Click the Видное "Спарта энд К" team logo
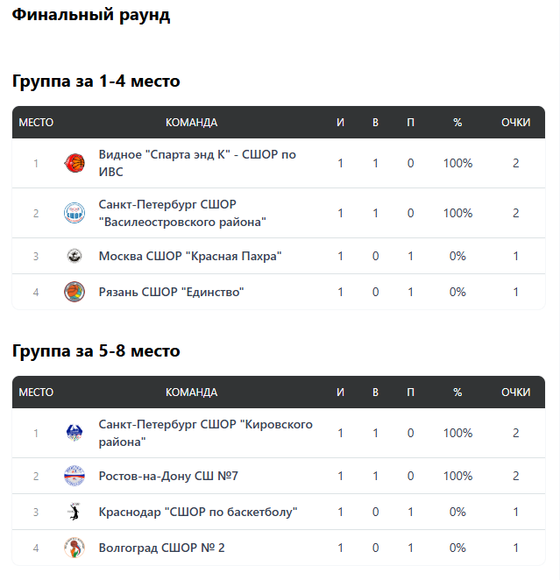This screenshot has height=580, width=560. [74, 163]
